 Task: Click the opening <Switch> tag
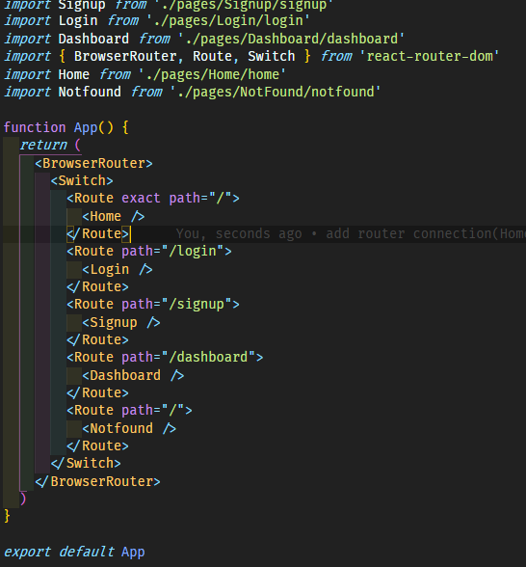tap(82, 180)
